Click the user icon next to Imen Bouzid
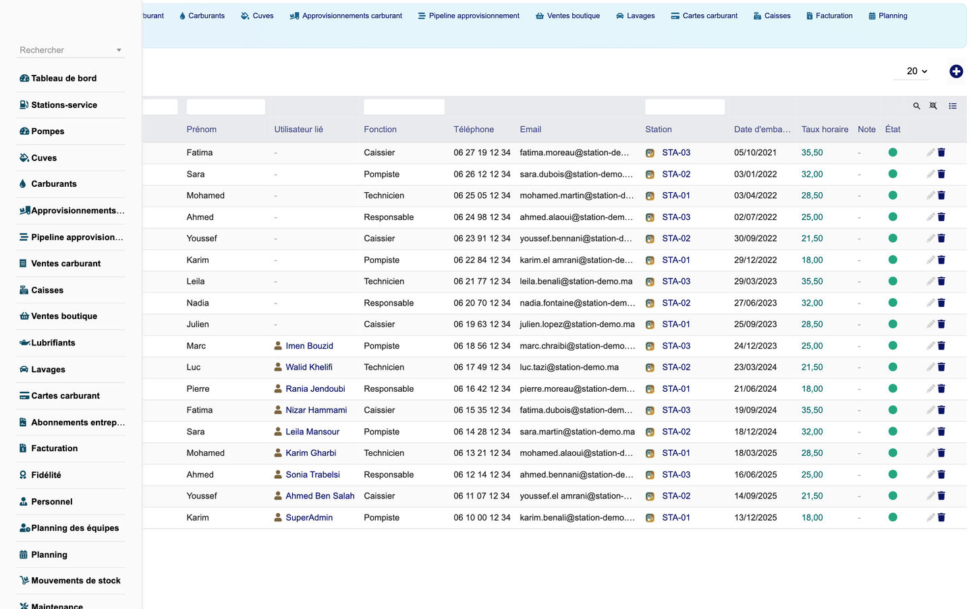The width and height of the screenshot is (975, 609). click(x=278, y=346)
